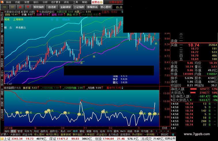Open the 事件追踪 tab
The width and height of the screenshot is (218, 141).
(x=78, y=135)
